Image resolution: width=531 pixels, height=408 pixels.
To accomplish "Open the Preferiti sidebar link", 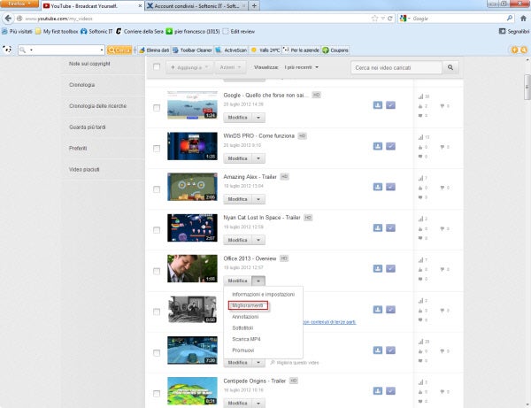I will (x=78, y=149).
